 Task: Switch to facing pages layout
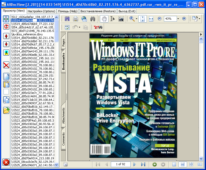pos(200,164)
